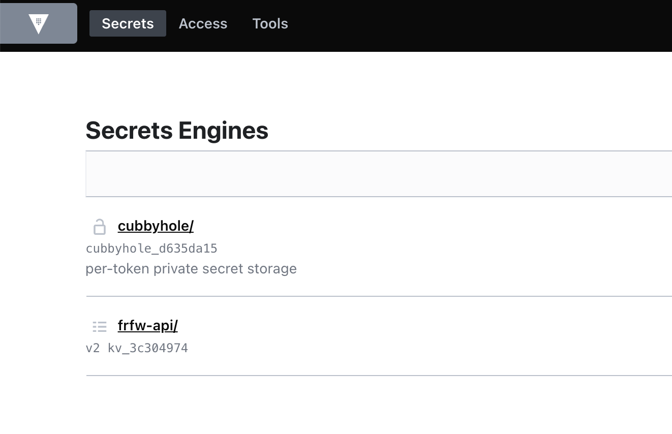This screenshot has width=672, height=434.
Task: Click the per-token private secret storage description
Action: click(191, 269)
